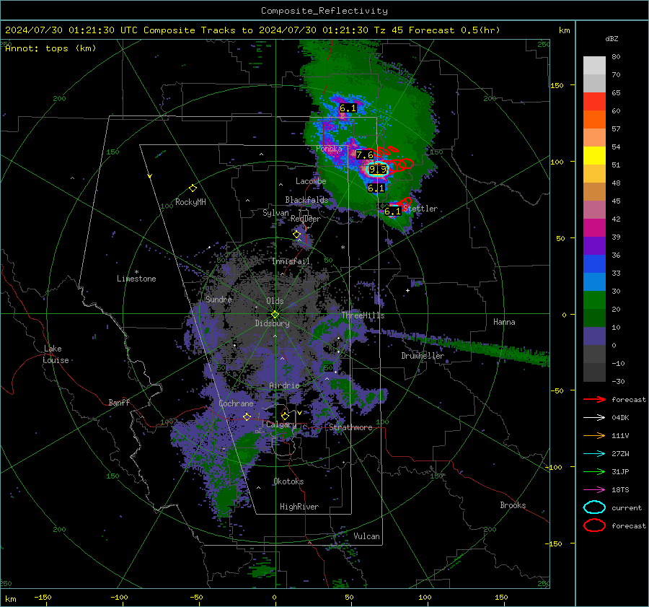Click the Lake Louise label
The height and width of the screenshot is (607, 649).
click(x=56, y=354)
